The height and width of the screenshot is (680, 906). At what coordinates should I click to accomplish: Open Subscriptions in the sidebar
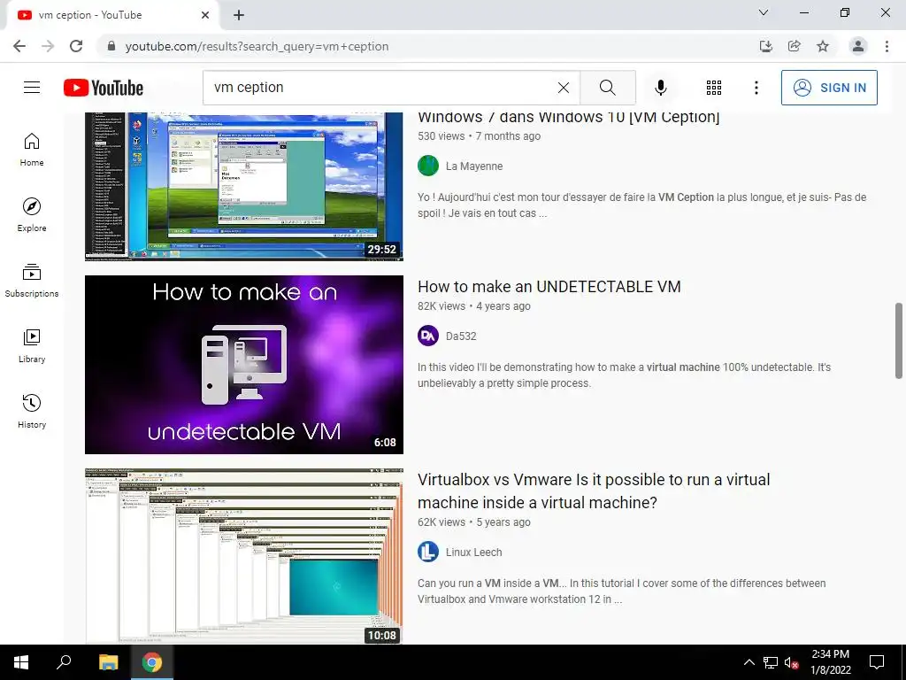[32, 281]
